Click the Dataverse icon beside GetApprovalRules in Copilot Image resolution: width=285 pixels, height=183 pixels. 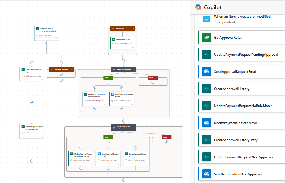pyautogui.click(x=207, y=38)
